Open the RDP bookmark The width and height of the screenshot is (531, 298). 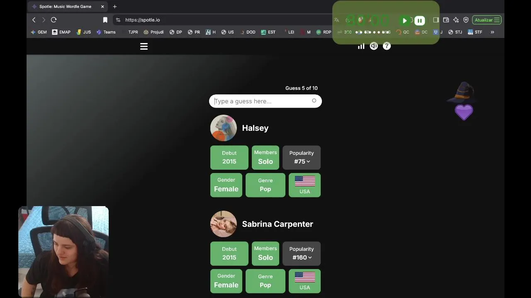pyautogui.click(x=324, y=32)
